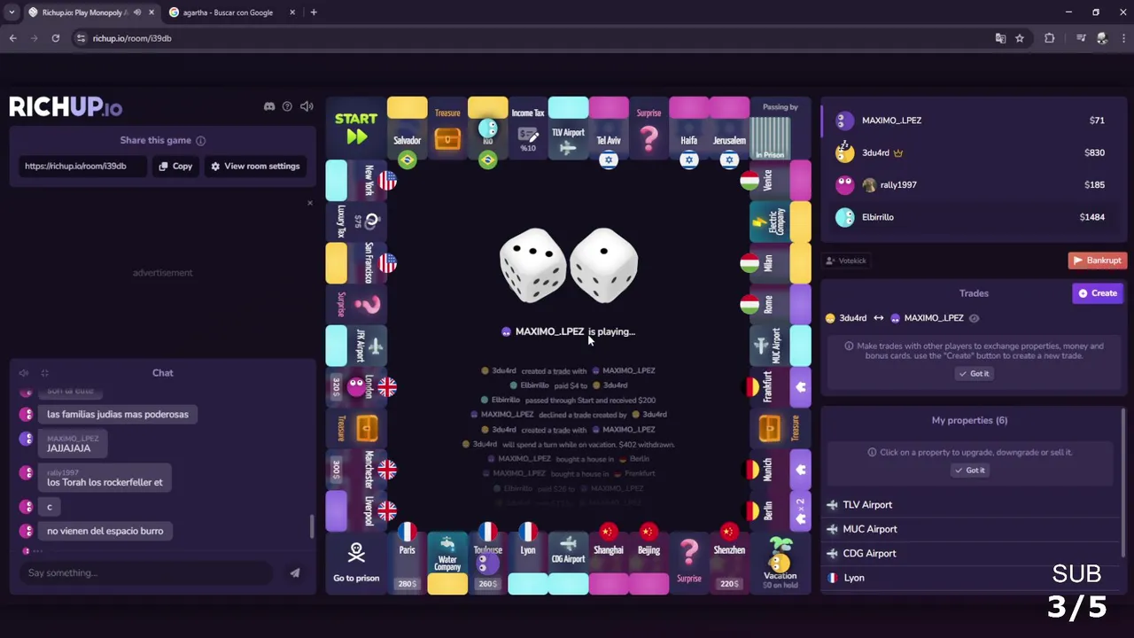Open TLV Airport in My properties

(x=970, y=505)
